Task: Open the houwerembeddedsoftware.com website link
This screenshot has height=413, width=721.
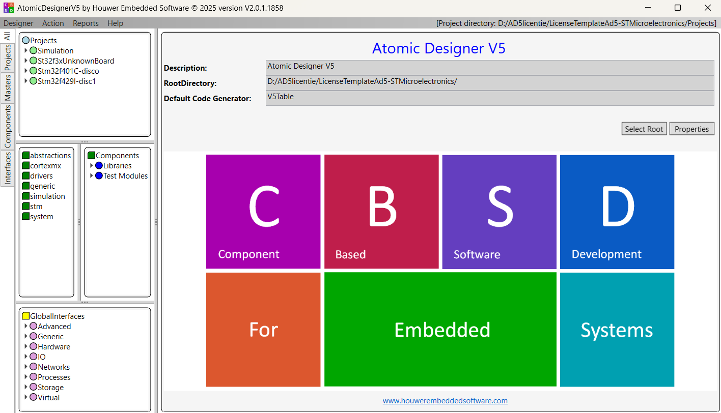Action: coord(445,401)
